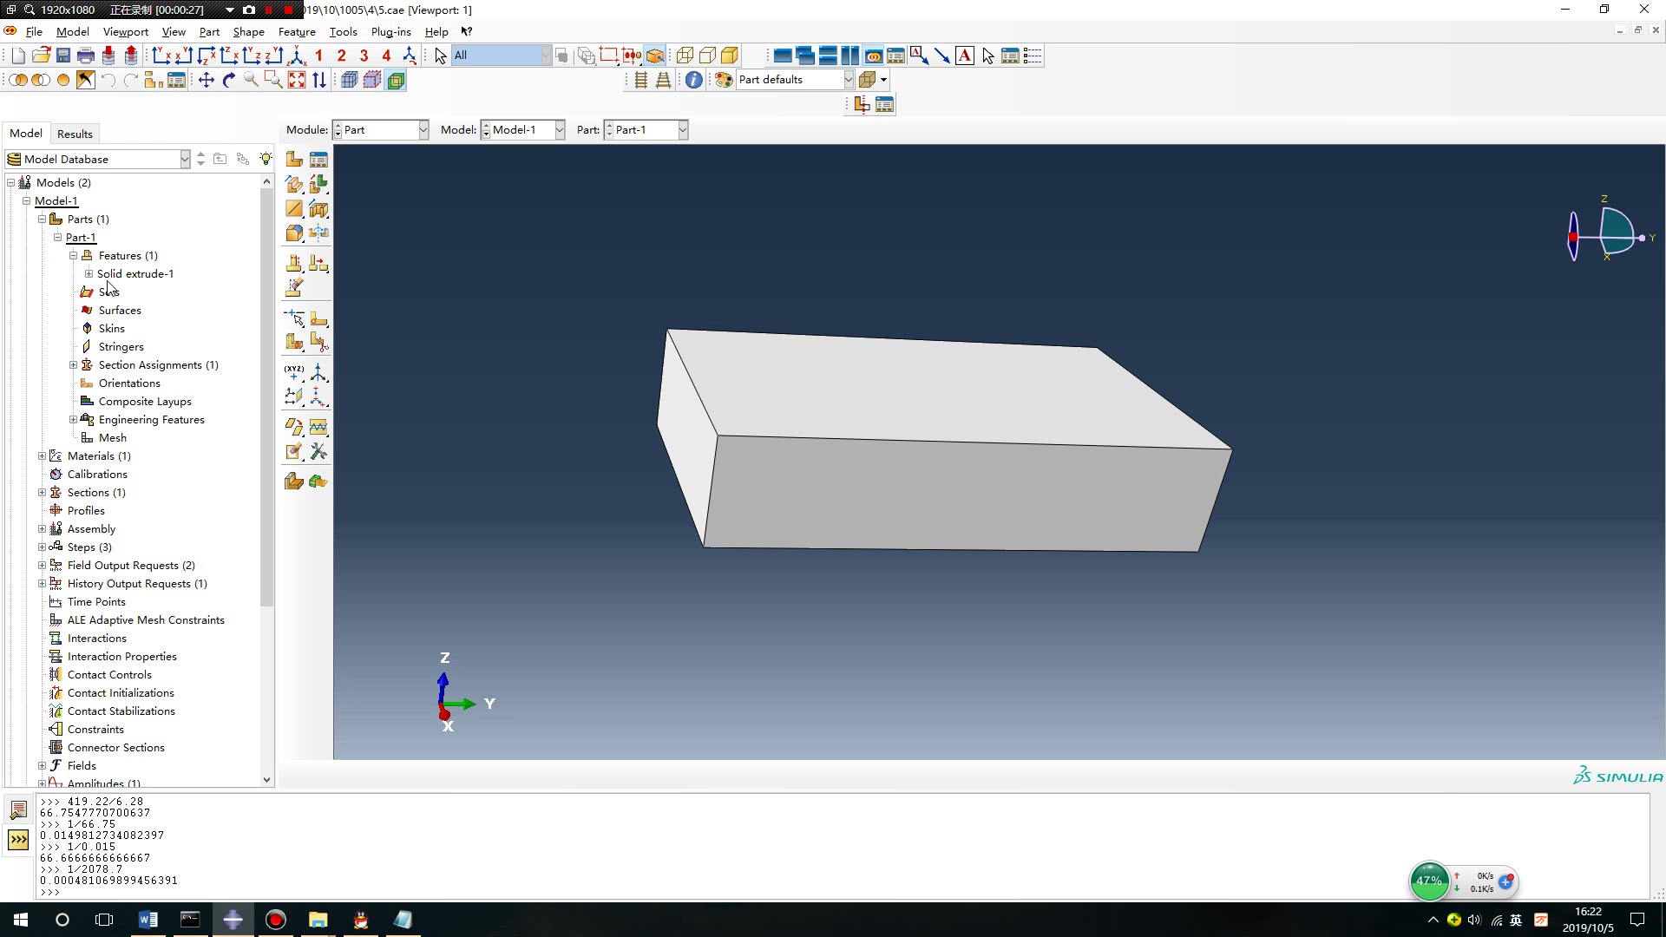Click the Windows Start button
Screen dimensions: 1666x937
(x=21, y=920)
